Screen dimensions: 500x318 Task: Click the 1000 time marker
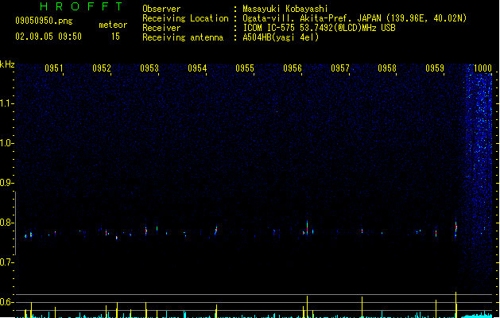483,68
